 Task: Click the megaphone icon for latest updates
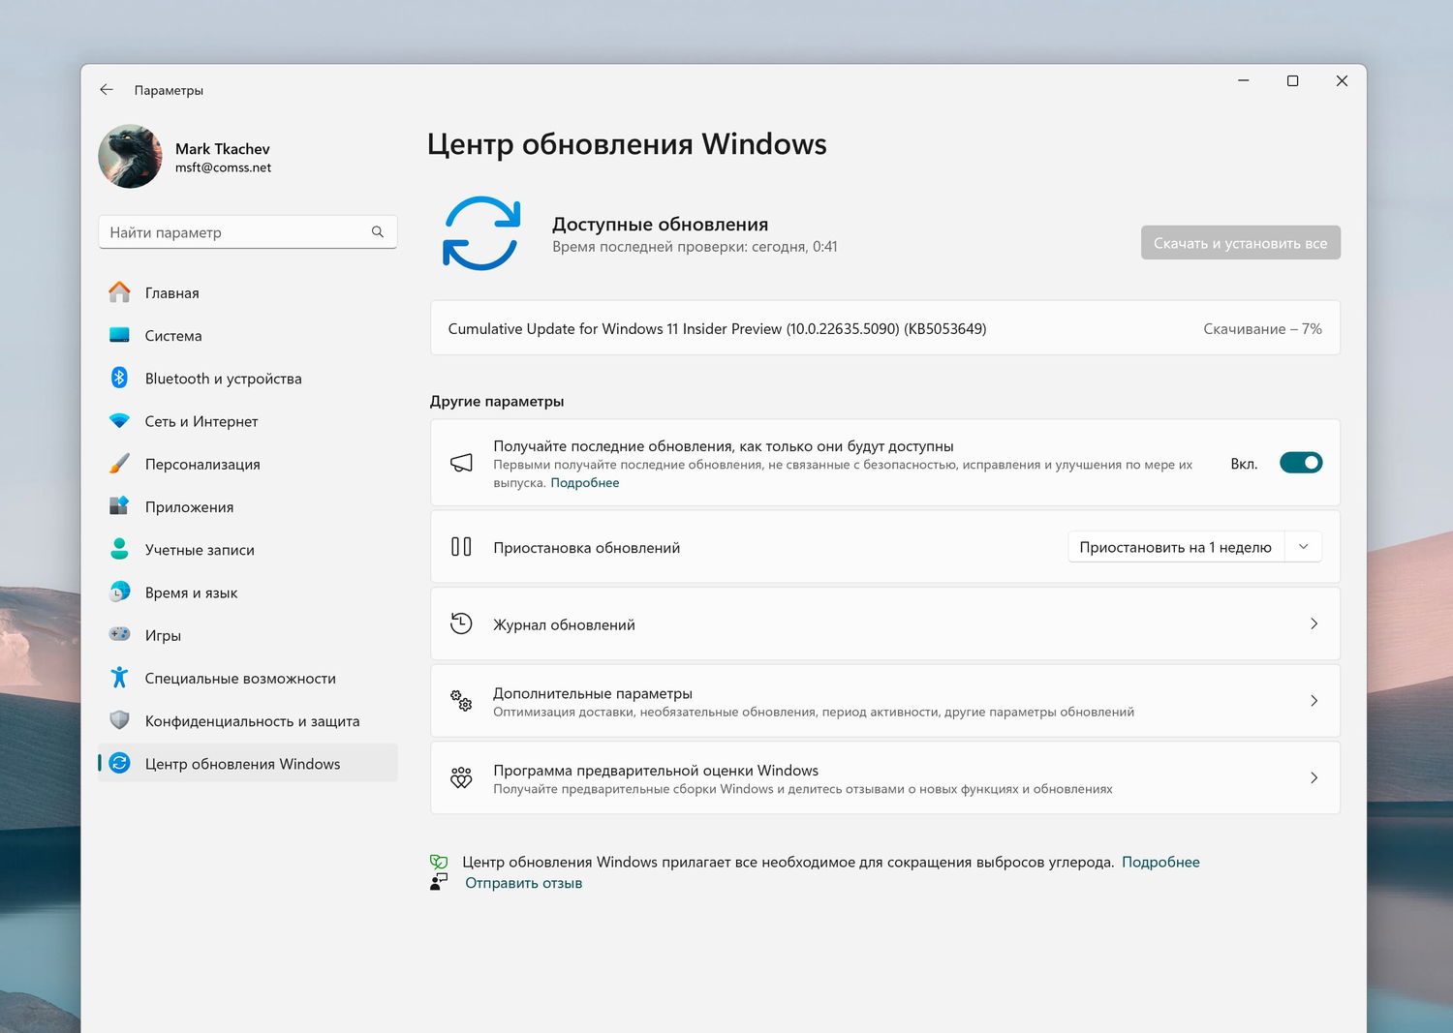[x=461, y=463]
